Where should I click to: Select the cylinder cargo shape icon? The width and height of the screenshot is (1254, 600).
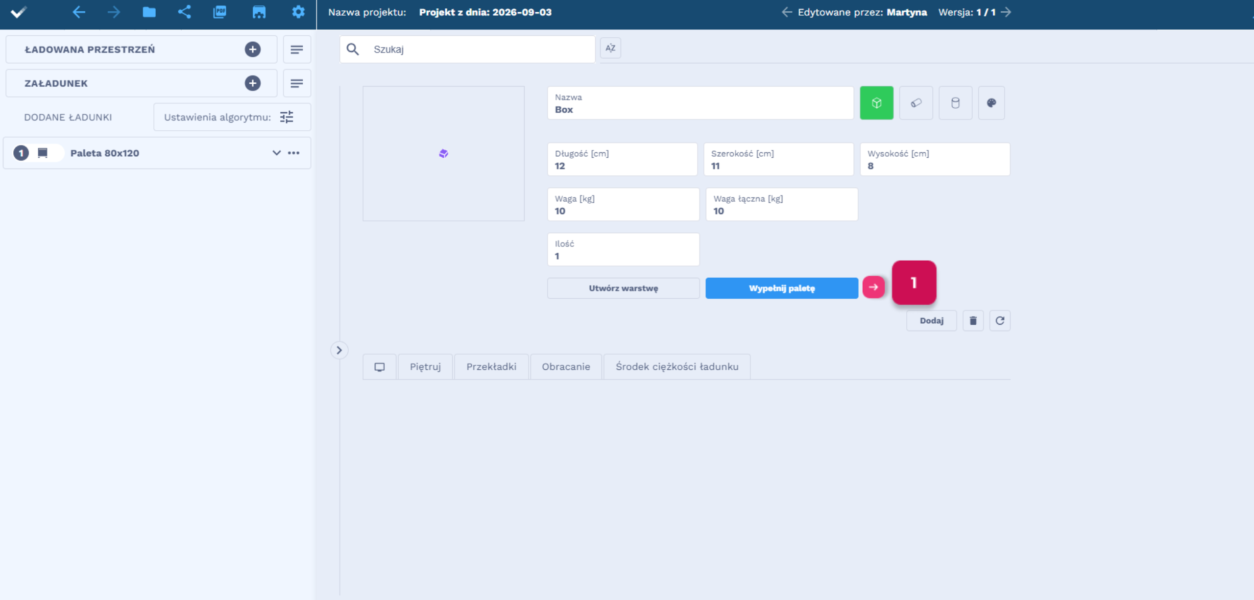tap(955, 103)
